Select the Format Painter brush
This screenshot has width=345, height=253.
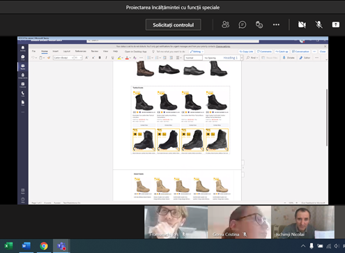pyautogui.click(x=49, y=58)
